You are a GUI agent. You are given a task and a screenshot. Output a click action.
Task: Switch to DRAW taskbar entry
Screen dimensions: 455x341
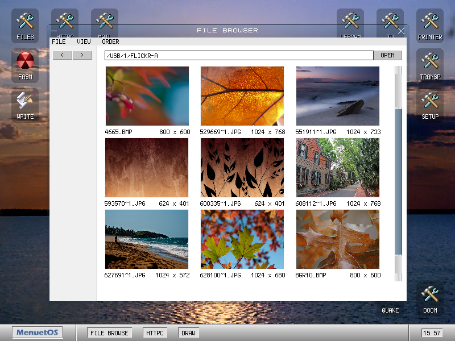[x=188, y=333]
